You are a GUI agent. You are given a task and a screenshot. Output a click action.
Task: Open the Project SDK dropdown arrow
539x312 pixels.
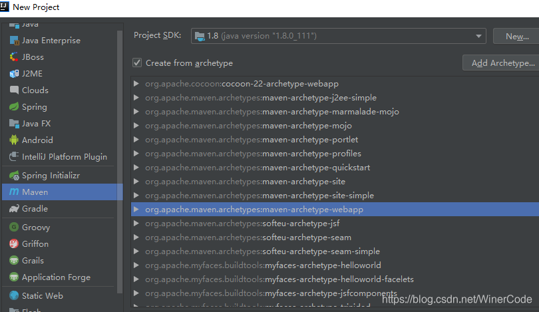pyautogui.click(x=478, y=36)
